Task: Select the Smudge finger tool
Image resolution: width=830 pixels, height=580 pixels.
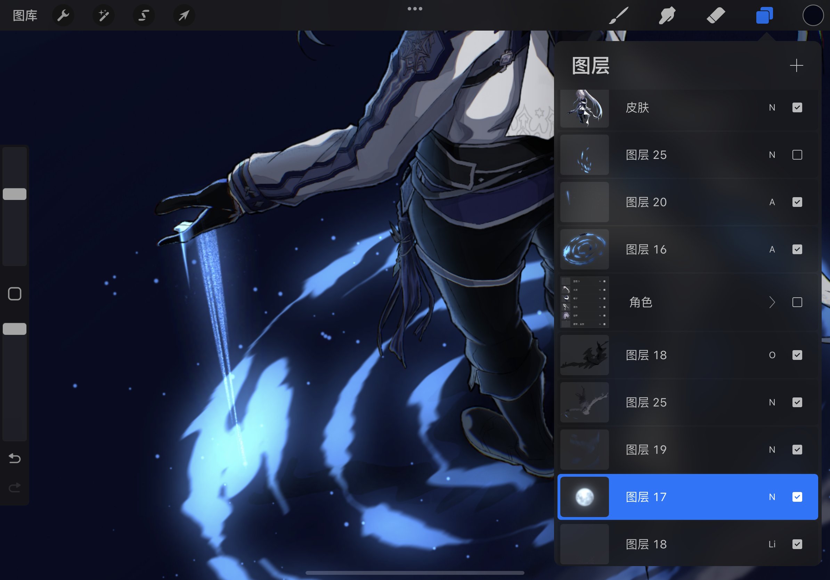Action: 667,16
